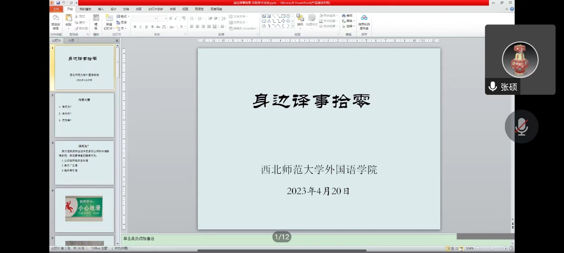Click the red 文件 (File) button
Screen dimensions: 564x253
point(56,9)
